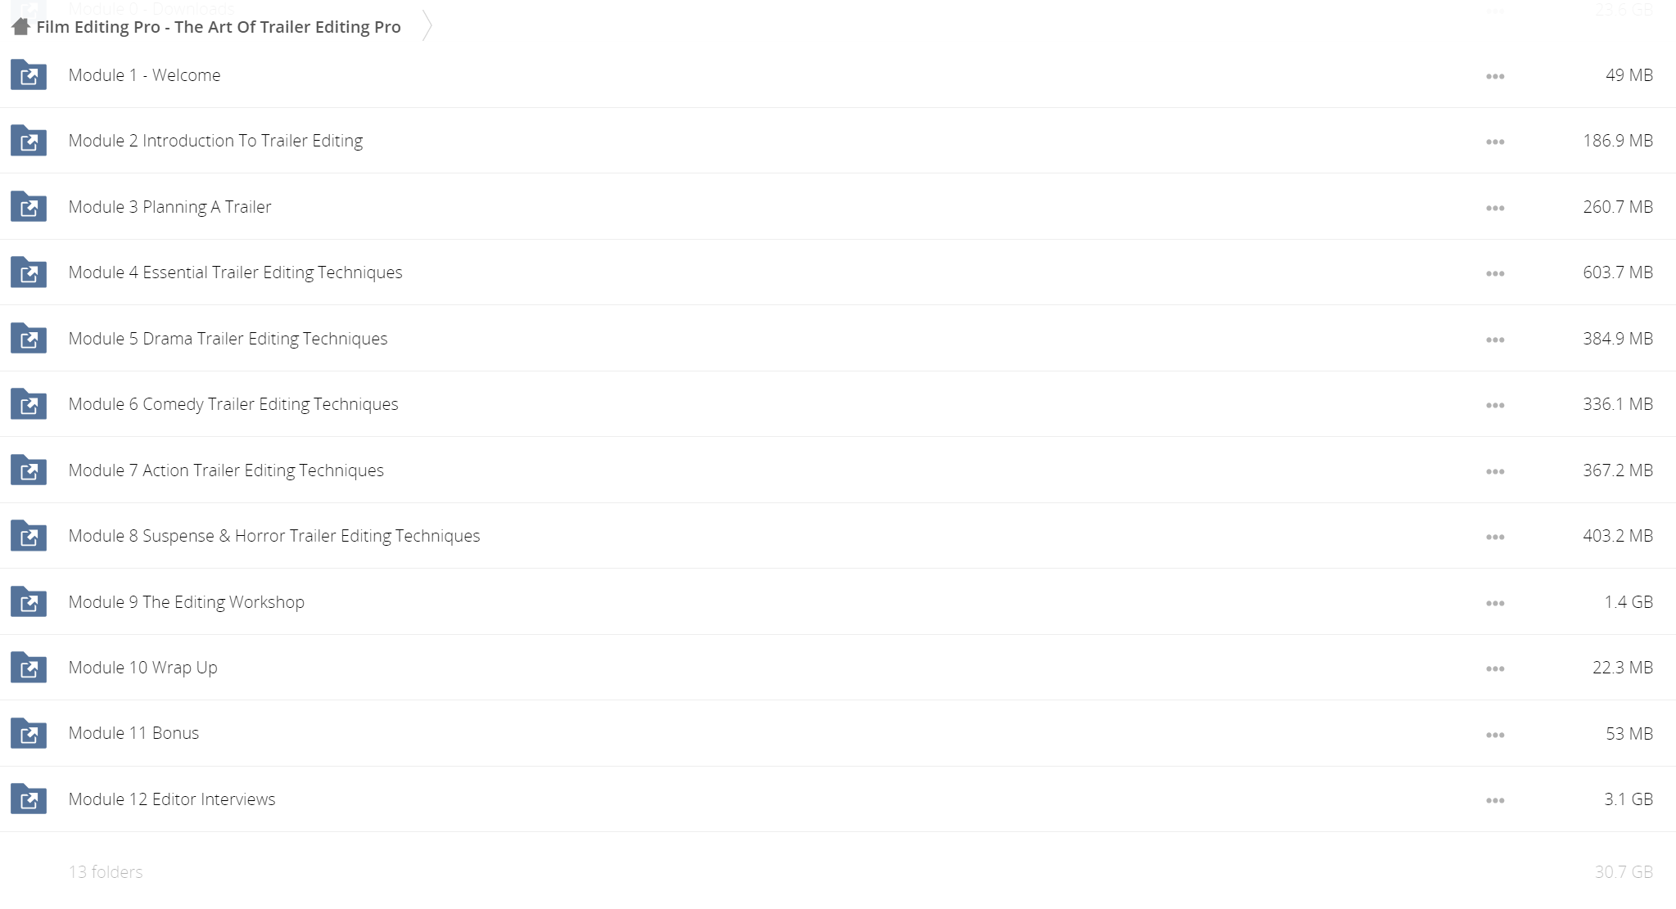Screen dimensions: 1676x909
Task: Click folder icon for Module 9 The Editing Workshop
Action: point(29,602)
